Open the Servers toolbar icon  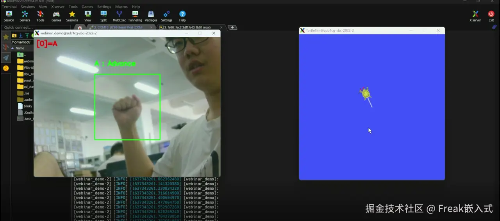pos(25,16)
